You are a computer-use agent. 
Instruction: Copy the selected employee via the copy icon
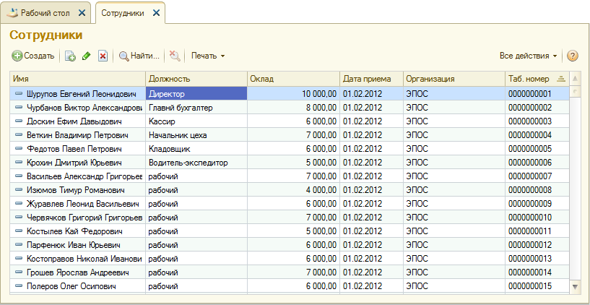70,56
